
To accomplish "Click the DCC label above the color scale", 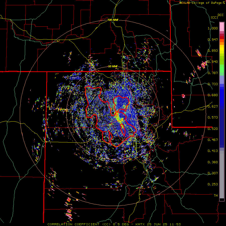I will 220,15.
